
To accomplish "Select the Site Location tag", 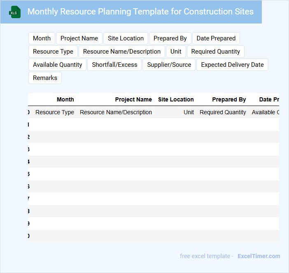I will click(x=126, y=38).
